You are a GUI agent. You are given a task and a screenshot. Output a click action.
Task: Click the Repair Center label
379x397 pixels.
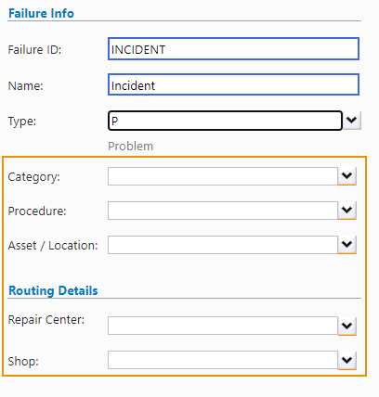(x=46, y=320)
